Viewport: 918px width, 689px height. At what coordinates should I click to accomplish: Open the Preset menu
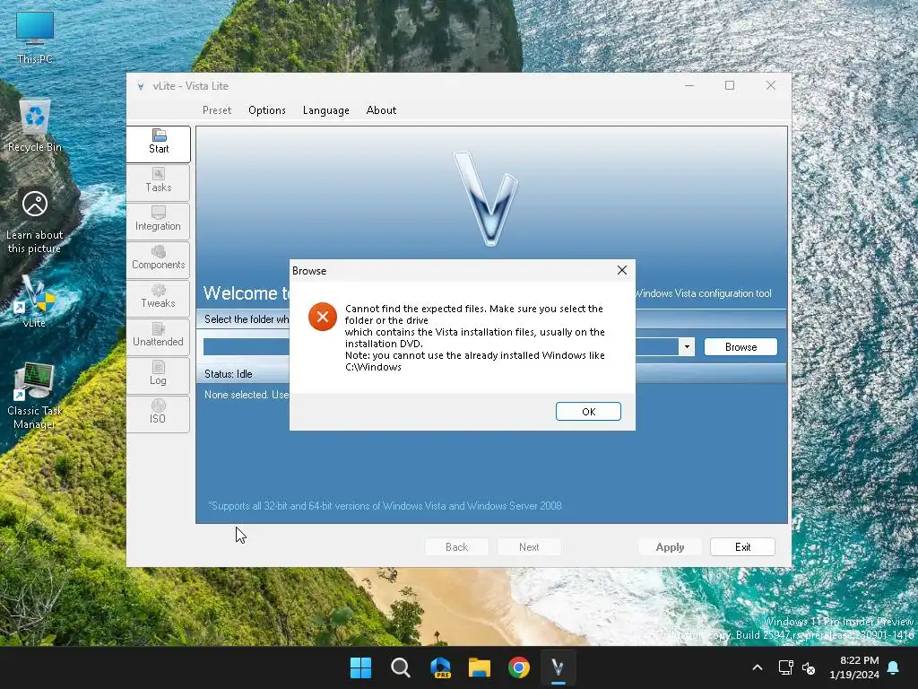217,110
